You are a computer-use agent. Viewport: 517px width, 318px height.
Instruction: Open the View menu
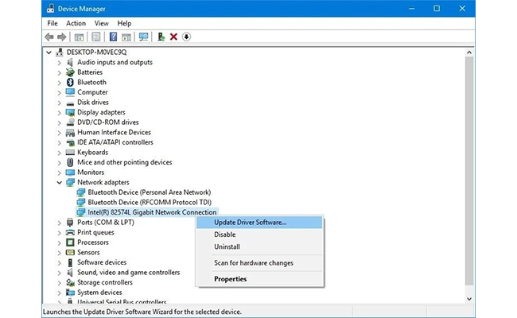coord(102,23)
